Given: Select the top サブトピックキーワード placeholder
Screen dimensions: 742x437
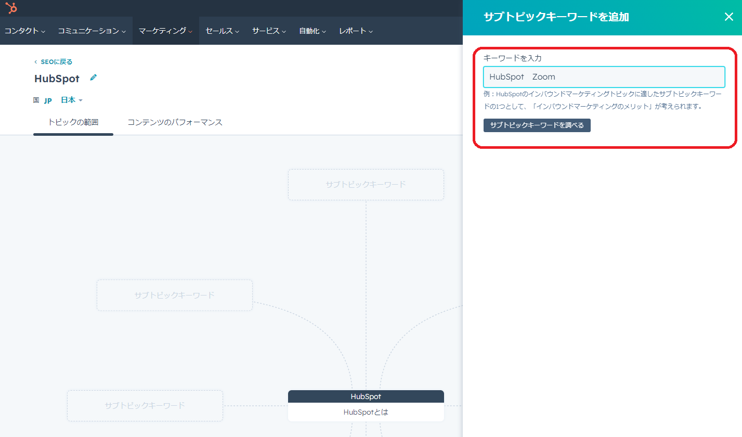Looking at the screenshot, I should click(x=366, y=185).
